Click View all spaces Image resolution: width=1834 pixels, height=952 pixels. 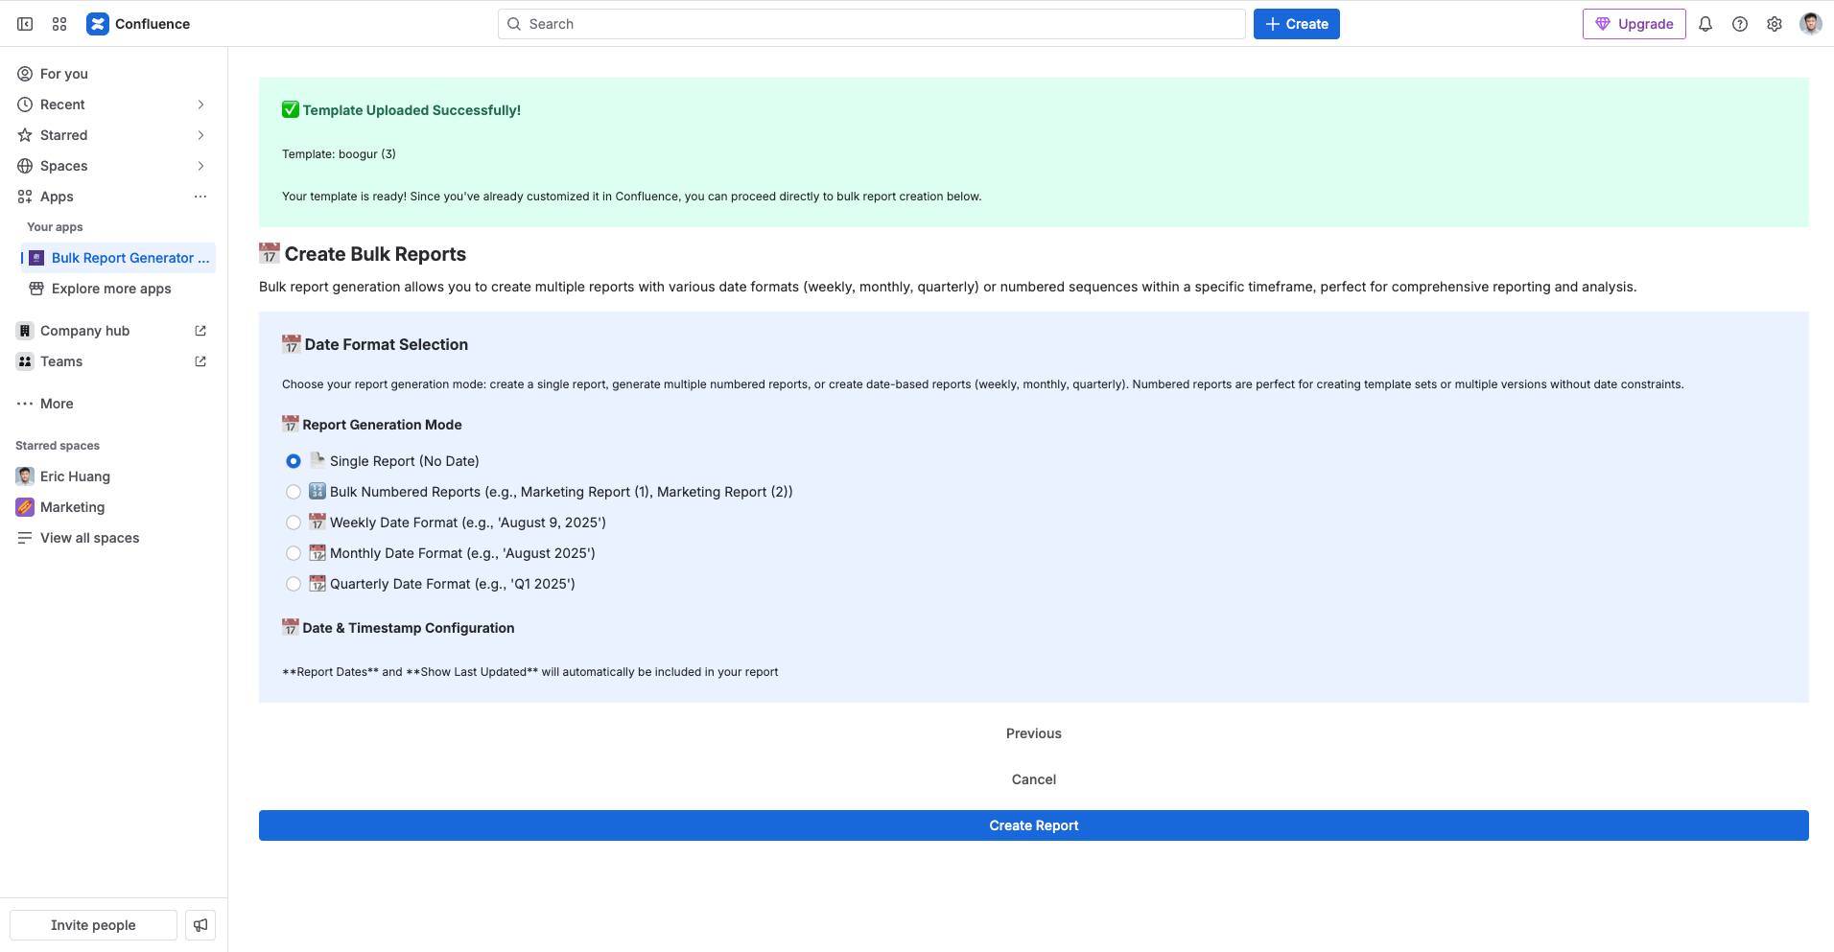113,538
